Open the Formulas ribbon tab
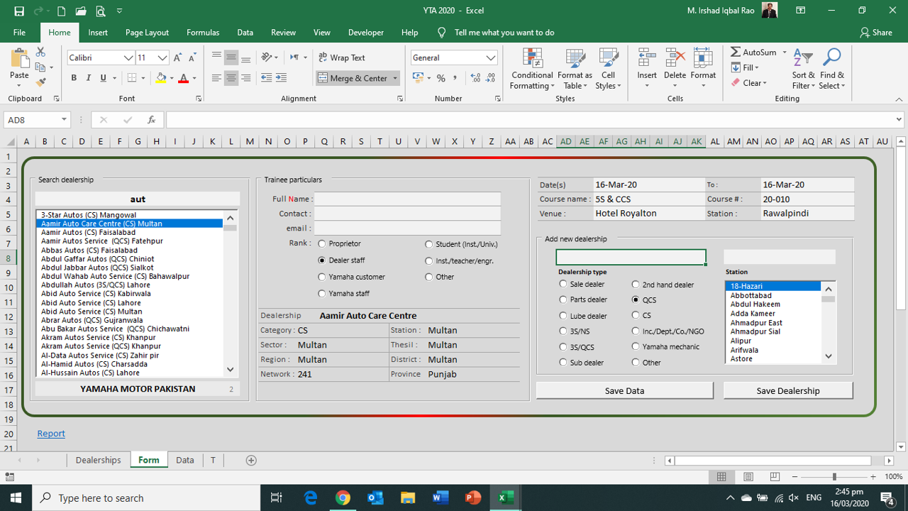This screenshot has height=511, width=908. [x=203, y=33]
